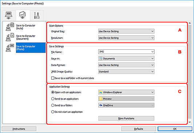Open the scanning from computer tab
Viewport: 194px width, 133px height.
click(x=8, y=15)
